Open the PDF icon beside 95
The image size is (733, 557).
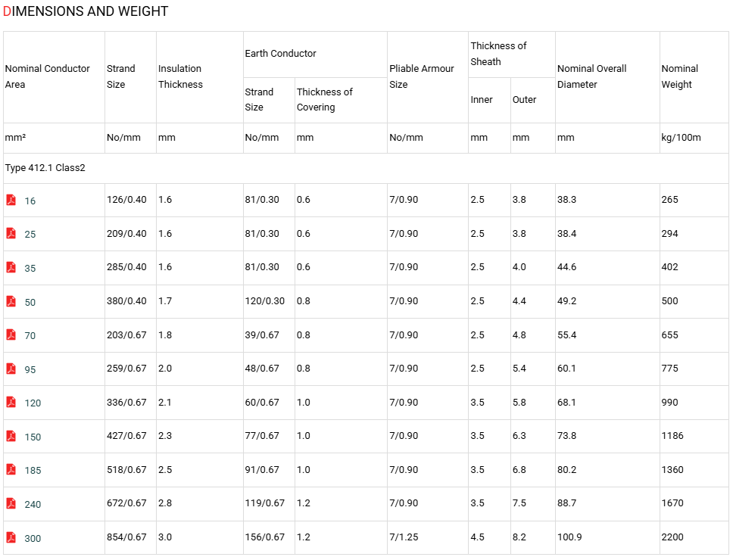(x=11, y=369)
